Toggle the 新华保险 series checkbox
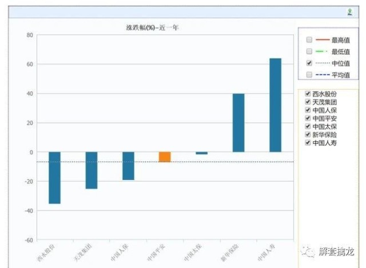 pos(308,135)
